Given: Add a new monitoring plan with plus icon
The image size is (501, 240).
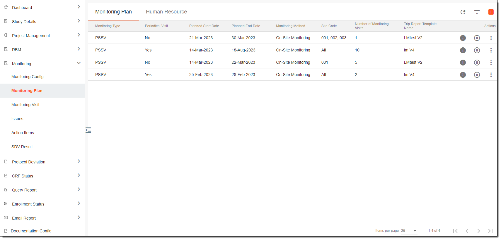Looking at the screenshot, I should pos(491,12).
